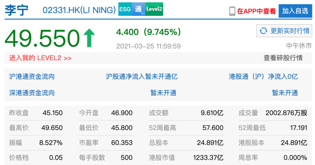Click the 市盈率 60.353 value
This screenshot has width=315, height=165.
[x=122, y=143]
